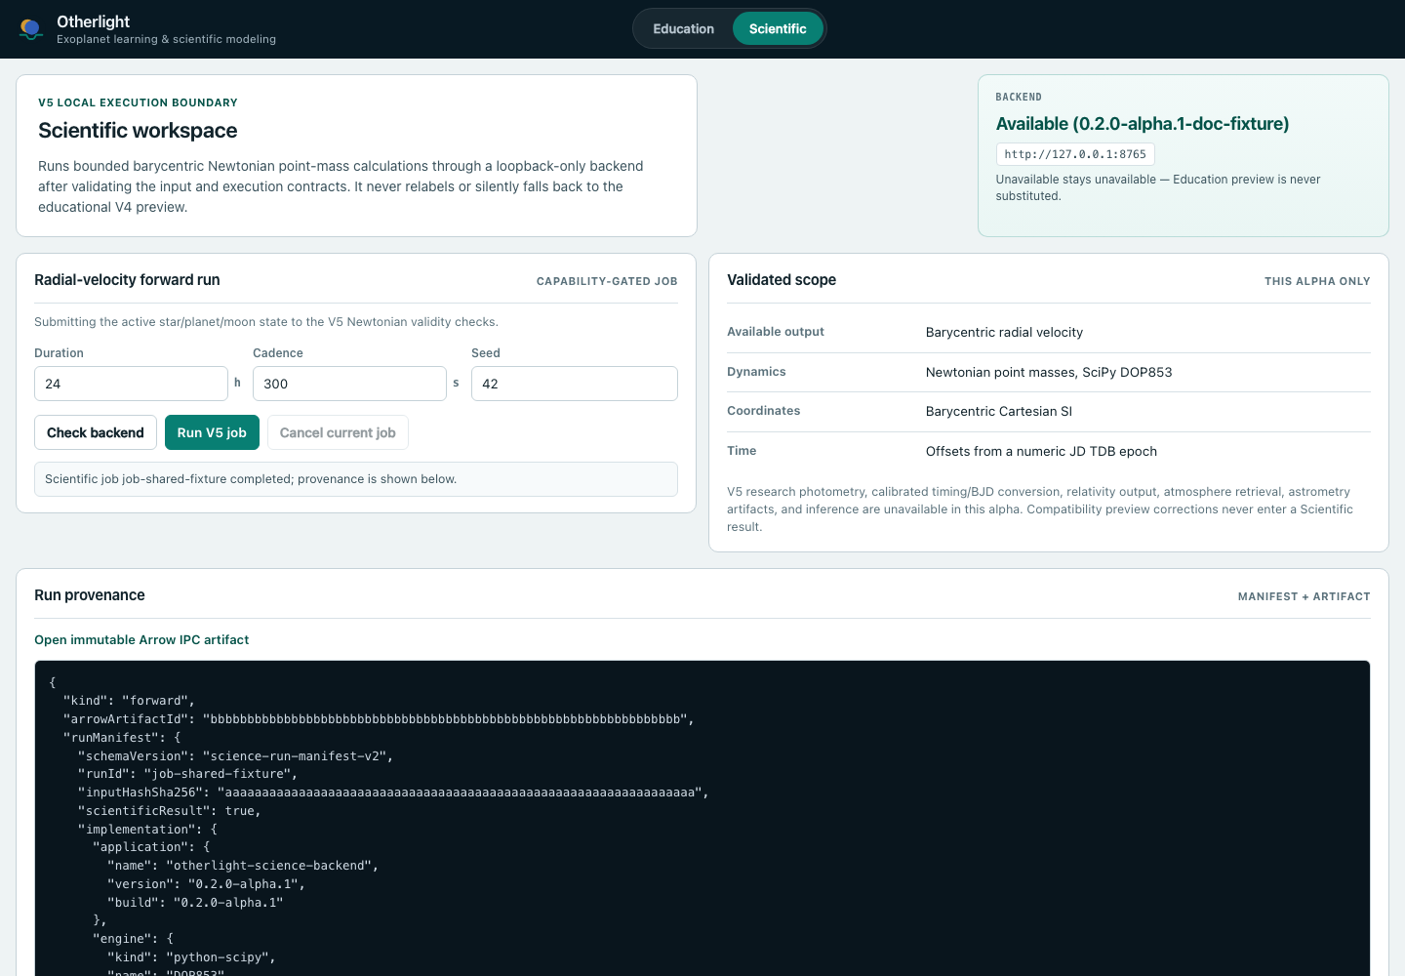Click the Otherlight planet logo icon
Image resolution: width=1405 pixels, height=976 pixels.
(31, 29)
